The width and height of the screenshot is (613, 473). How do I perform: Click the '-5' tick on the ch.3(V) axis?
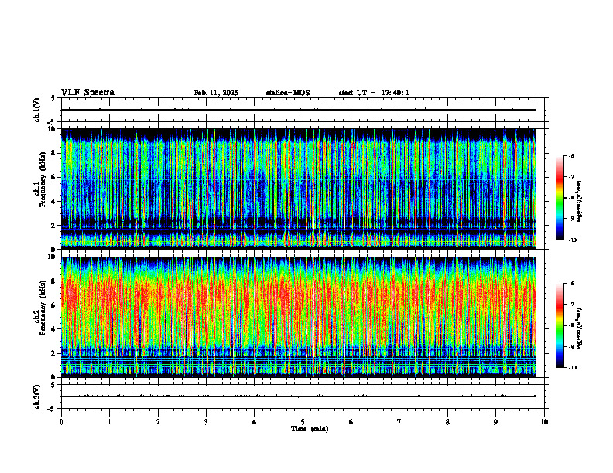pyautogui.click(x=51, y=409)
